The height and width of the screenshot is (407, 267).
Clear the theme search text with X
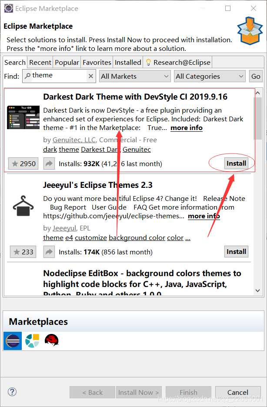click(91, 76)
